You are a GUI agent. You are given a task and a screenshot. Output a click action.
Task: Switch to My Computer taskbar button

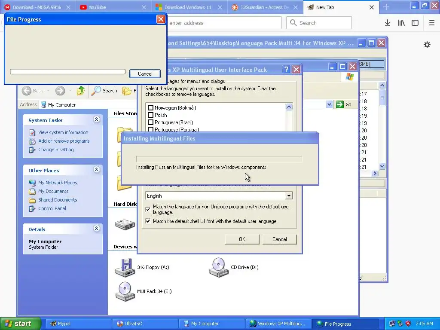click(x=211, y=324)
